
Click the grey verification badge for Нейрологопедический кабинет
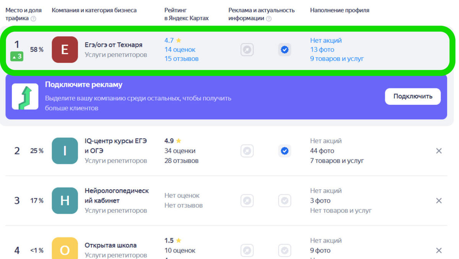pos(285,200)
